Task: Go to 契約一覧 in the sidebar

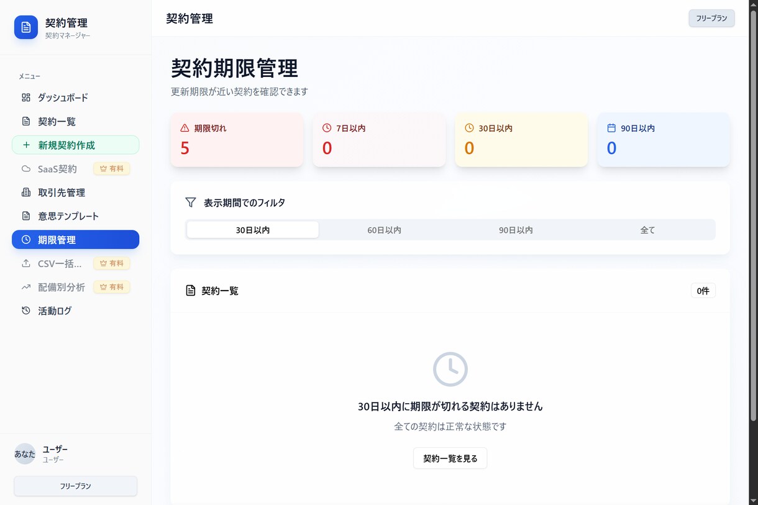Action: click(75, 121)
